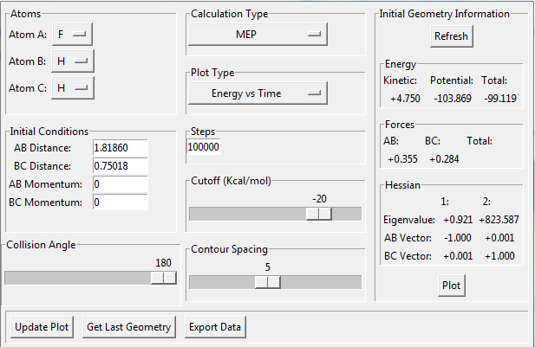
Task: Click the BC Distance input field
Action: click(120, 166)
